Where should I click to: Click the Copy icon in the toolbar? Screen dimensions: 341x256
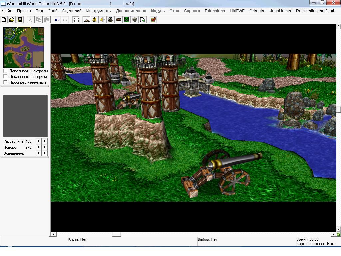(x=39, y=20)
